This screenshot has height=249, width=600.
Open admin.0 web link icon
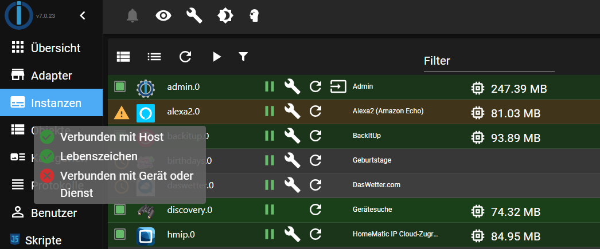(x=338, y=86)
